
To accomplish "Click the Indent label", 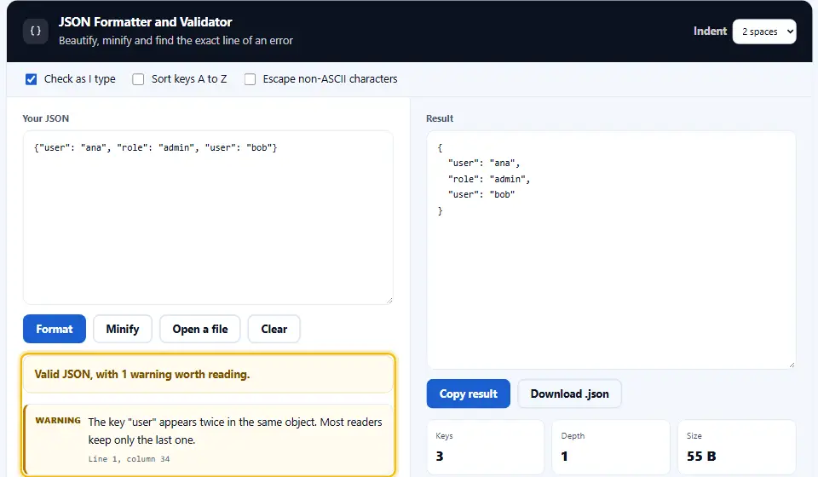I will 710,32.
